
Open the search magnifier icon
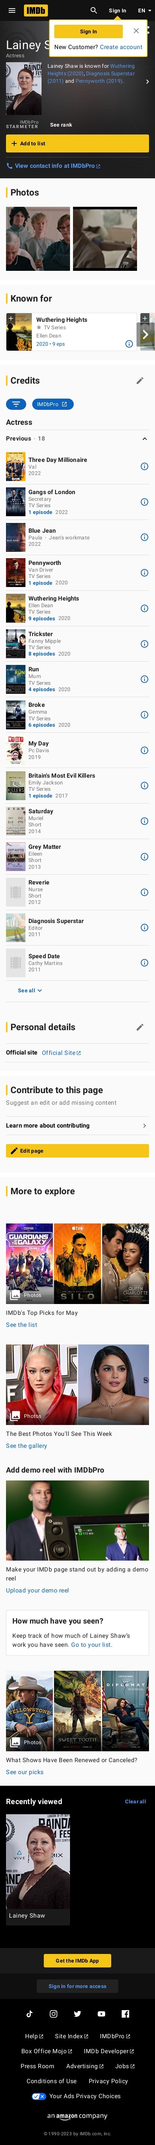click(x=93, y=11)
